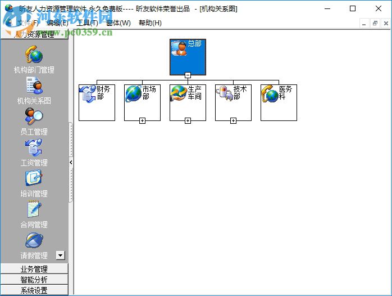The height and width of the screenshot is (296, 392).
Task: Click the 医务科 label text
Action: click(x=285, y=93)
